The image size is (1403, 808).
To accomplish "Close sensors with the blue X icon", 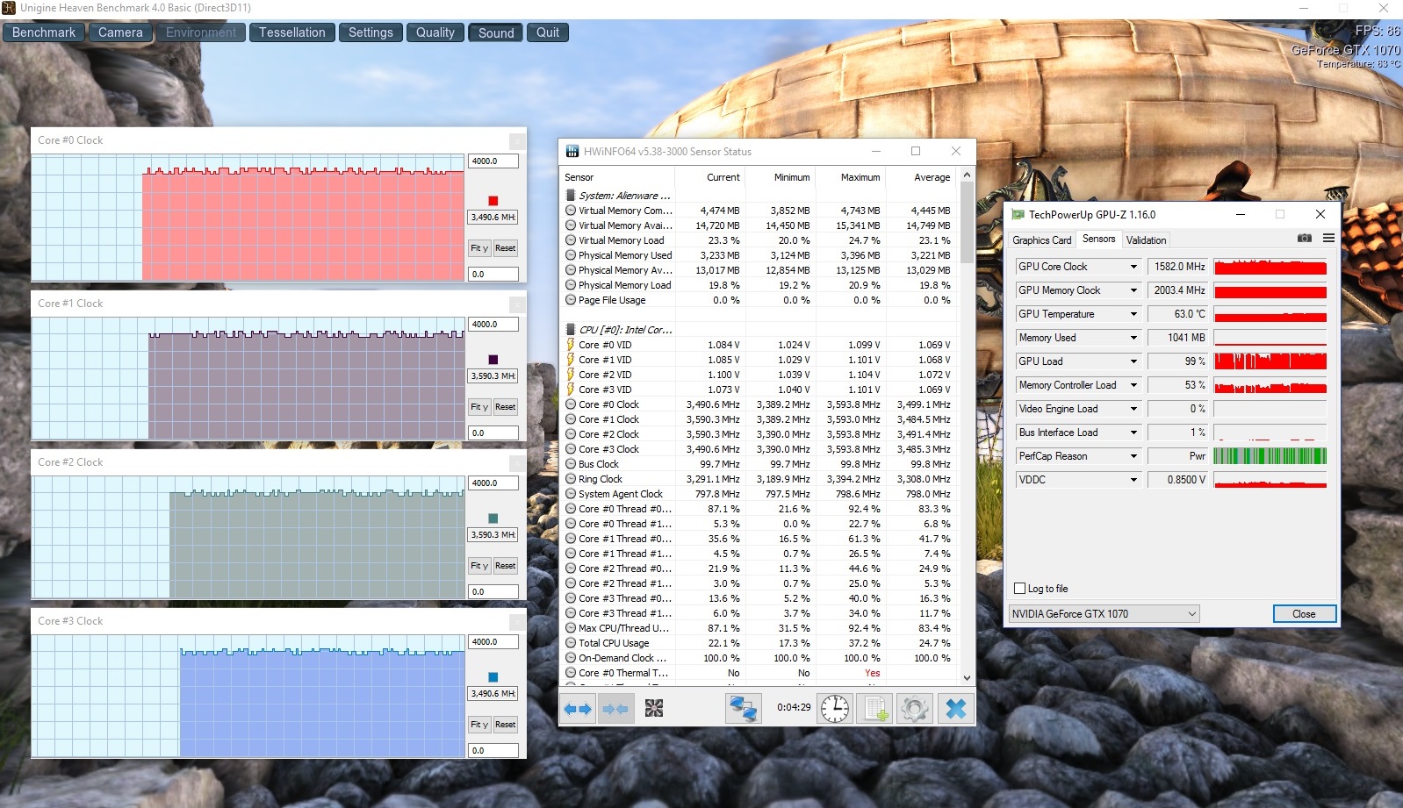I will [x=955, y=708].
